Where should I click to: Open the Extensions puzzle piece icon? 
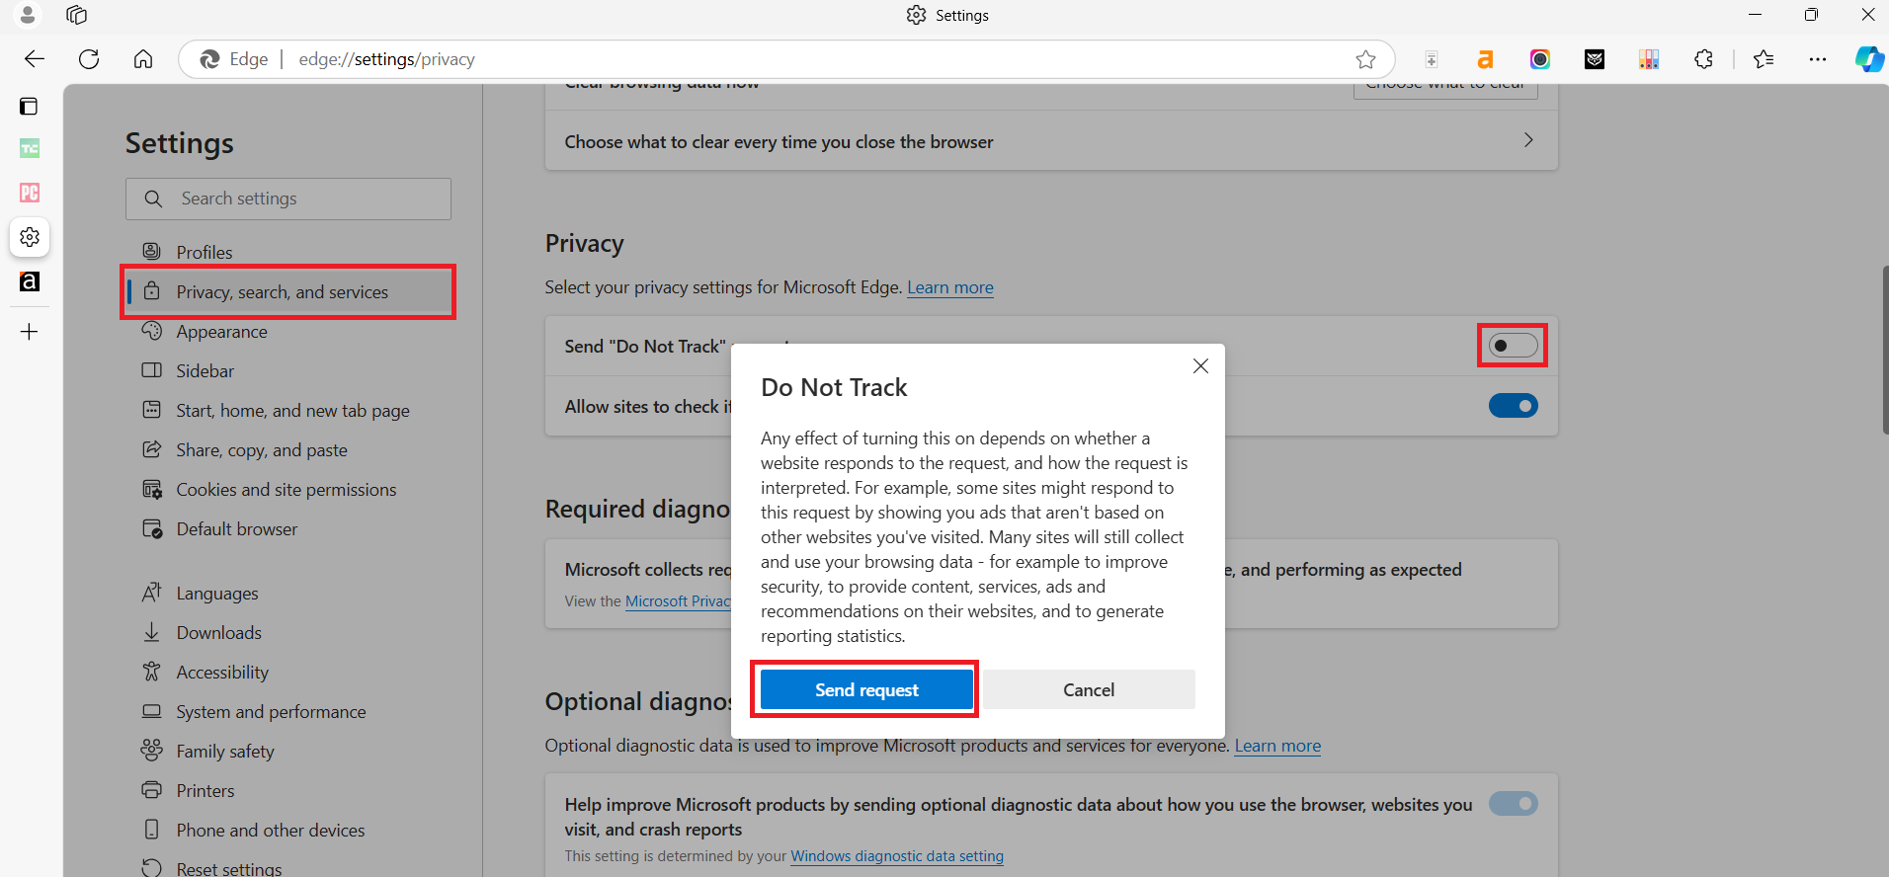pyautogui.click(x=1703, y=59)
